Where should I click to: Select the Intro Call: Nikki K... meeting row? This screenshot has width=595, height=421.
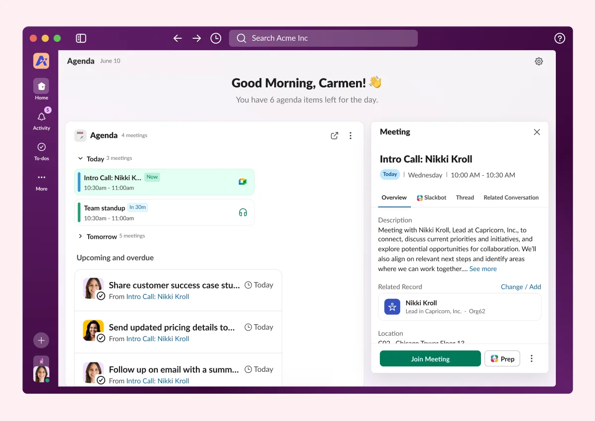pyautogui.click(x=164, y=182)
